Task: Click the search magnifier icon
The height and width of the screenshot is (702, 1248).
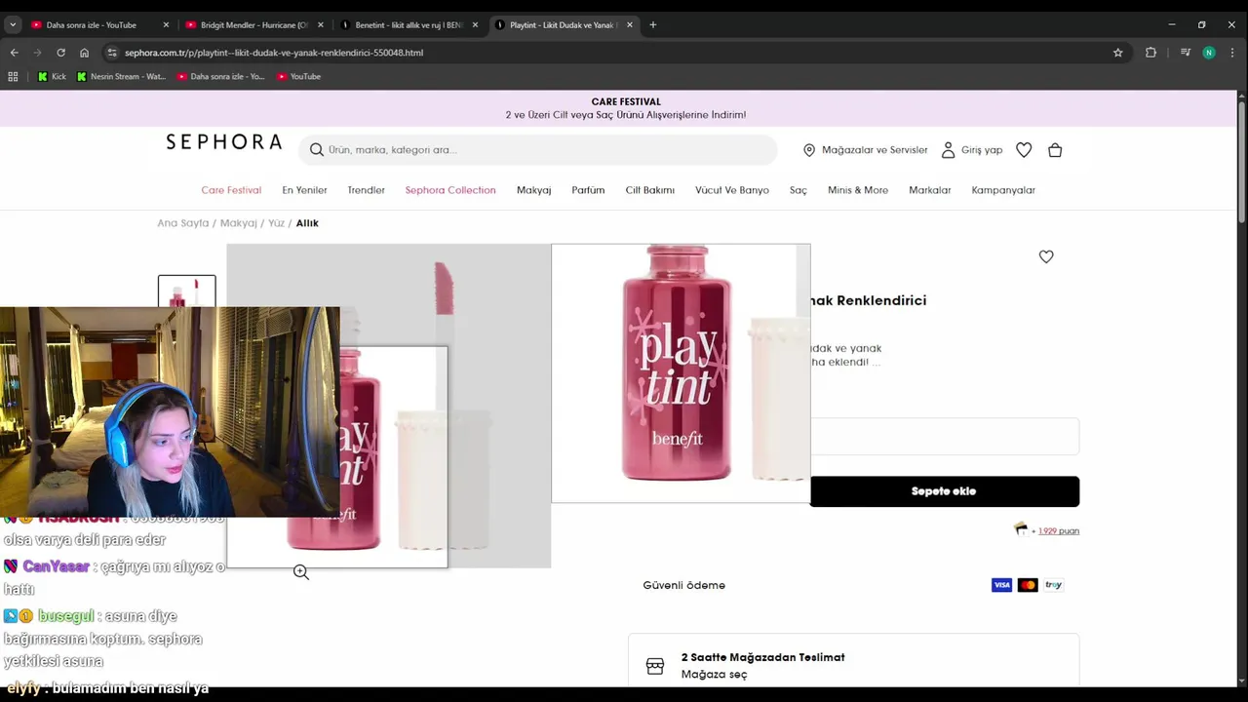Action: click(x=316, y=149)
